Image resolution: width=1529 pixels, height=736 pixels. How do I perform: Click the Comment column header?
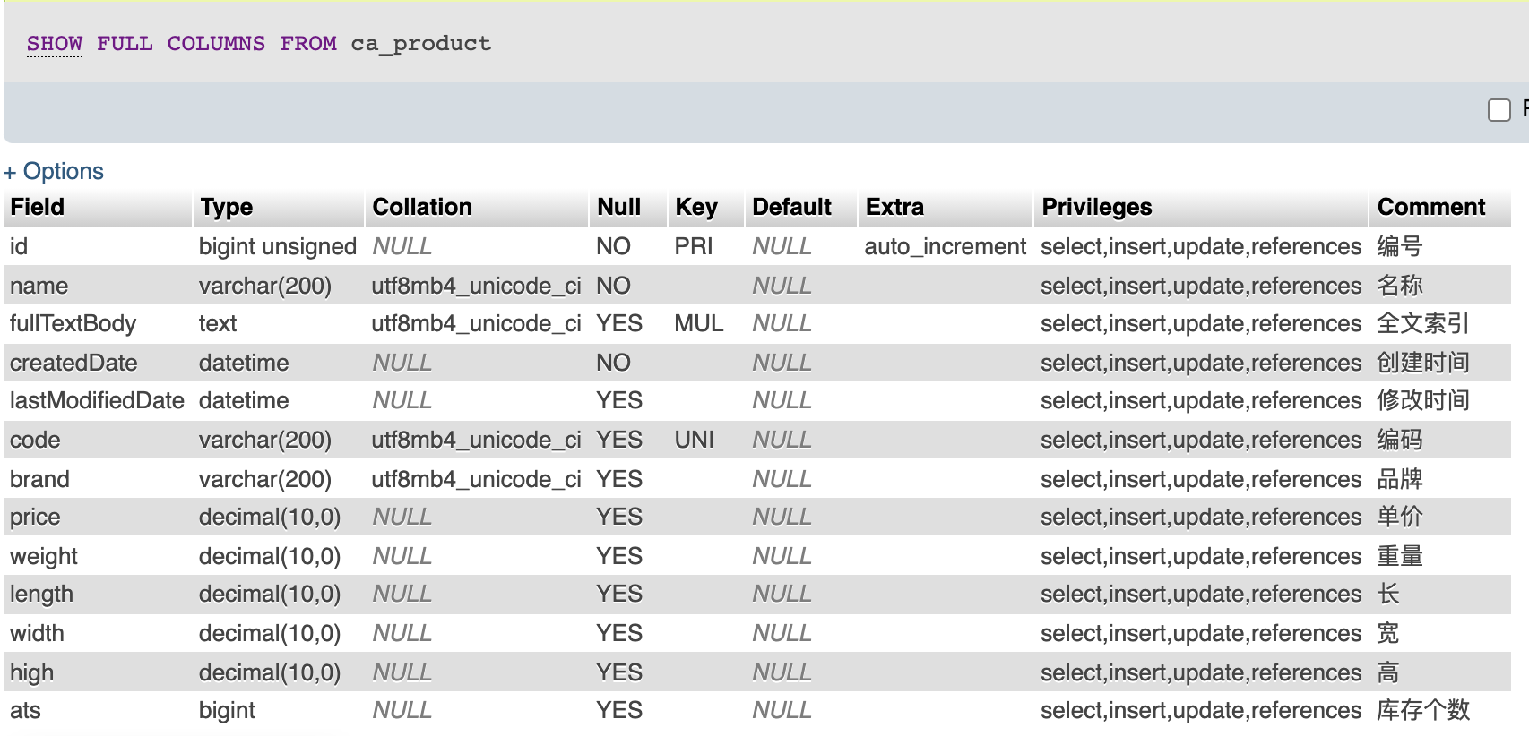1431,207
